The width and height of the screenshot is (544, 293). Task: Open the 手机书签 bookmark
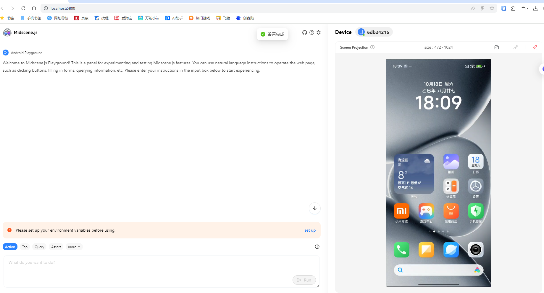click(31, 18)
